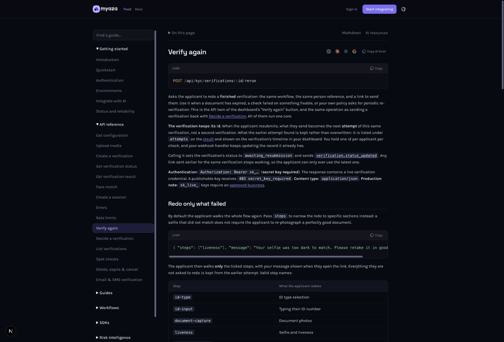The image size is (504, 342).
Task: Expand the Workflows section
Action: click(107, 308)
